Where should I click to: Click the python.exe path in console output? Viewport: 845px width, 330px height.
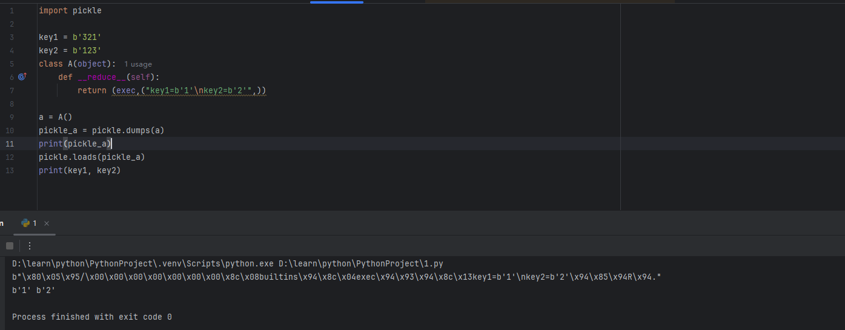[x=143, y=264]
